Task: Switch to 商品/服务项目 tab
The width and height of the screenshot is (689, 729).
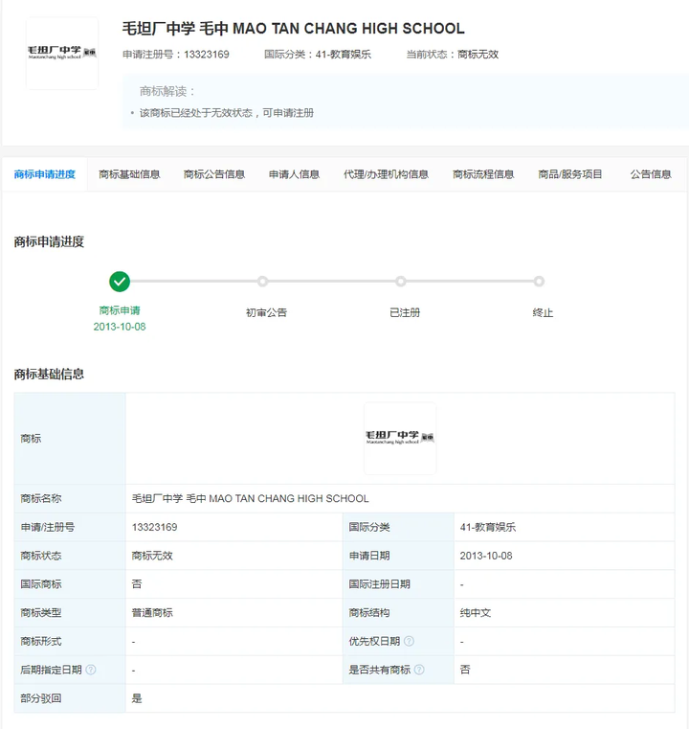Action: coord(569,174)
